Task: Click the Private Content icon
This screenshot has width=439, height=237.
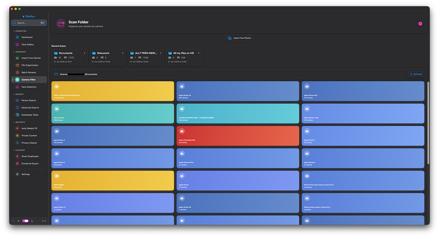Action: coord(17,136)
